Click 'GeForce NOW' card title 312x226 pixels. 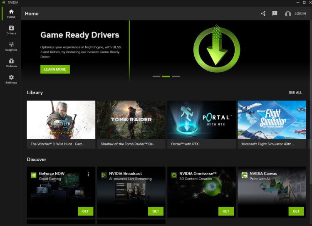pyautogui.click(x=52, y=173)
